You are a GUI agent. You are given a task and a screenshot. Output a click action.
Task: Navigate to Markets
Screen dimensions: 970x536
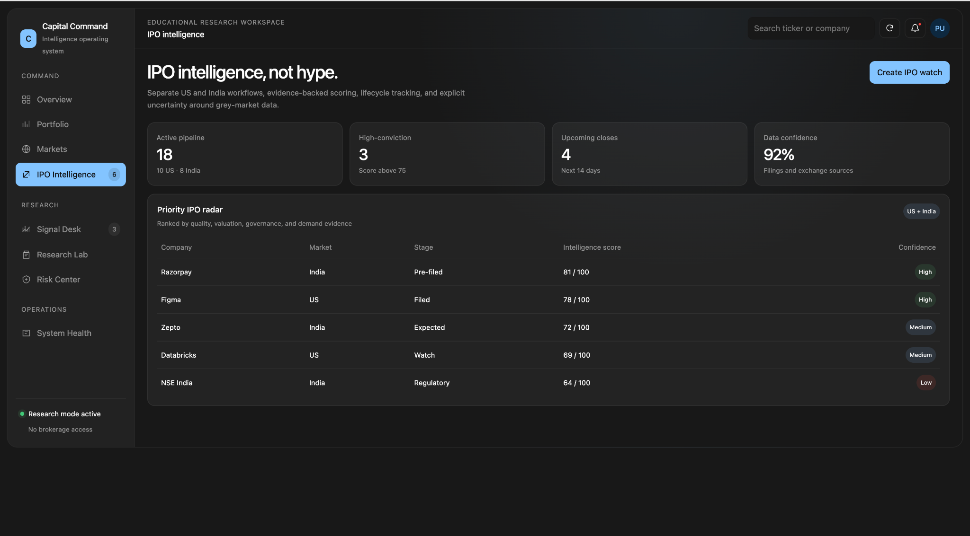(x=71, y=149)
